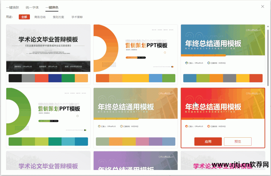Switch to the 一键换肤 tab

pos(13,8)
